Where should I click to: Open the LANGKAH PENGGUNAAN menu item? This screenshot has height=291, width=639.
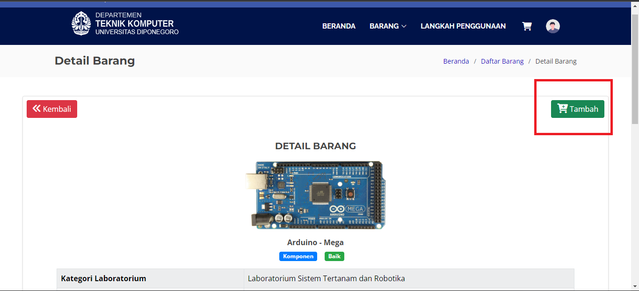point(463,26)
